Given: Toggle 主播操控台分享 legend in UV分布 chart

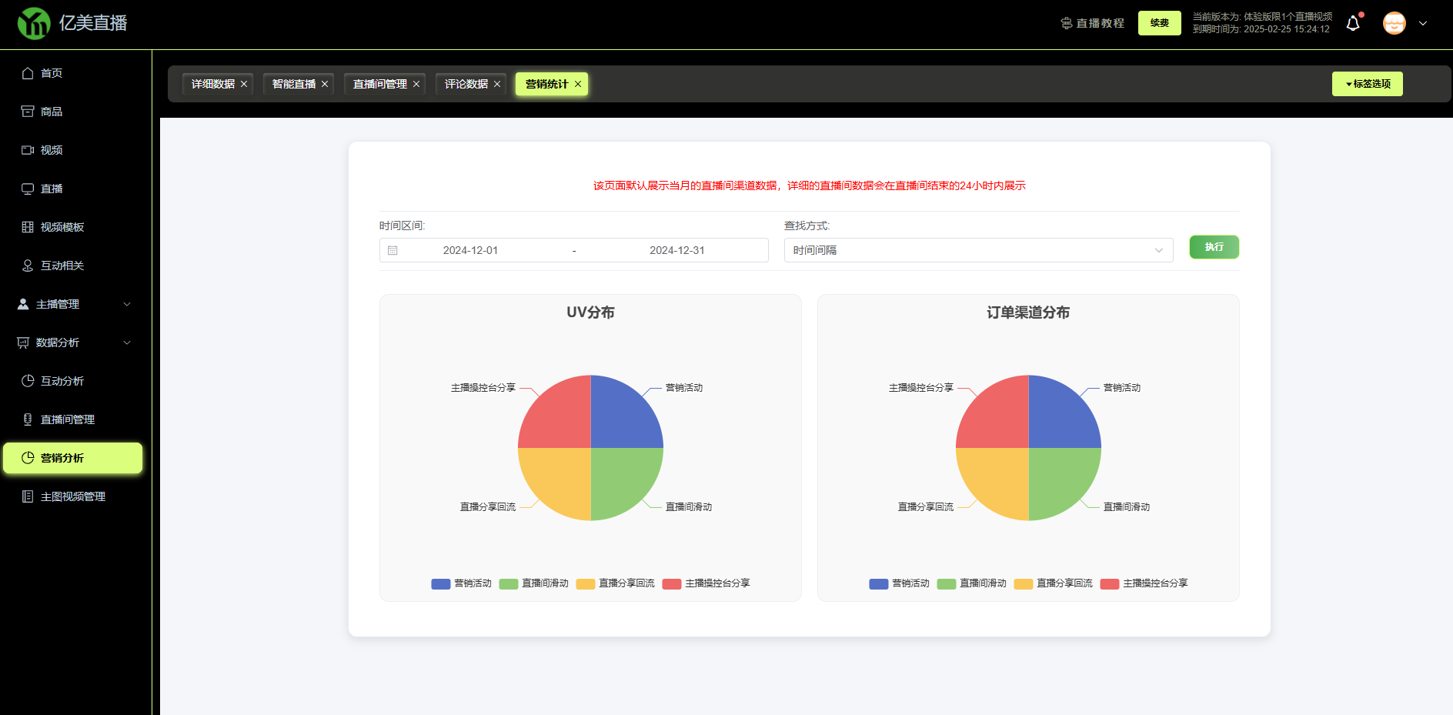Looking at the screenshot, I should point(706,583).
